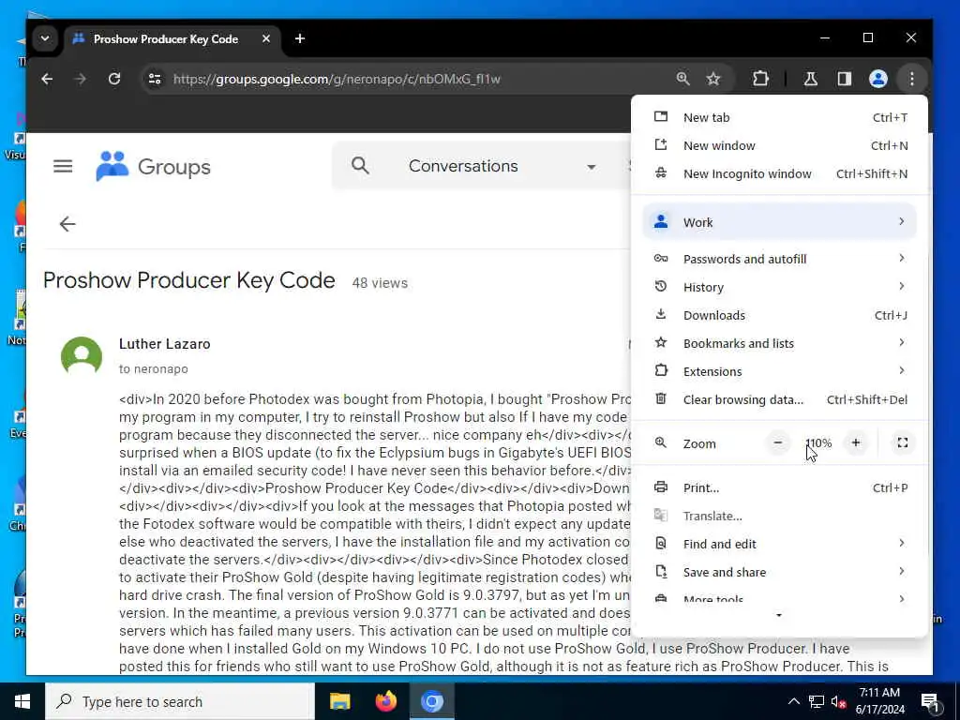
Task: Click the Chrome taskbar icon
Action: (431, 701)
